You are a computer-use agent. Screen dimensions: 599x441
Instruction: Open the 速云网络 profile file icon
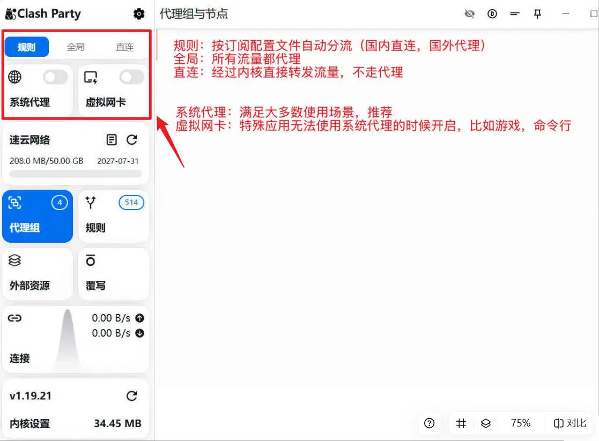(x=112, y=139)
